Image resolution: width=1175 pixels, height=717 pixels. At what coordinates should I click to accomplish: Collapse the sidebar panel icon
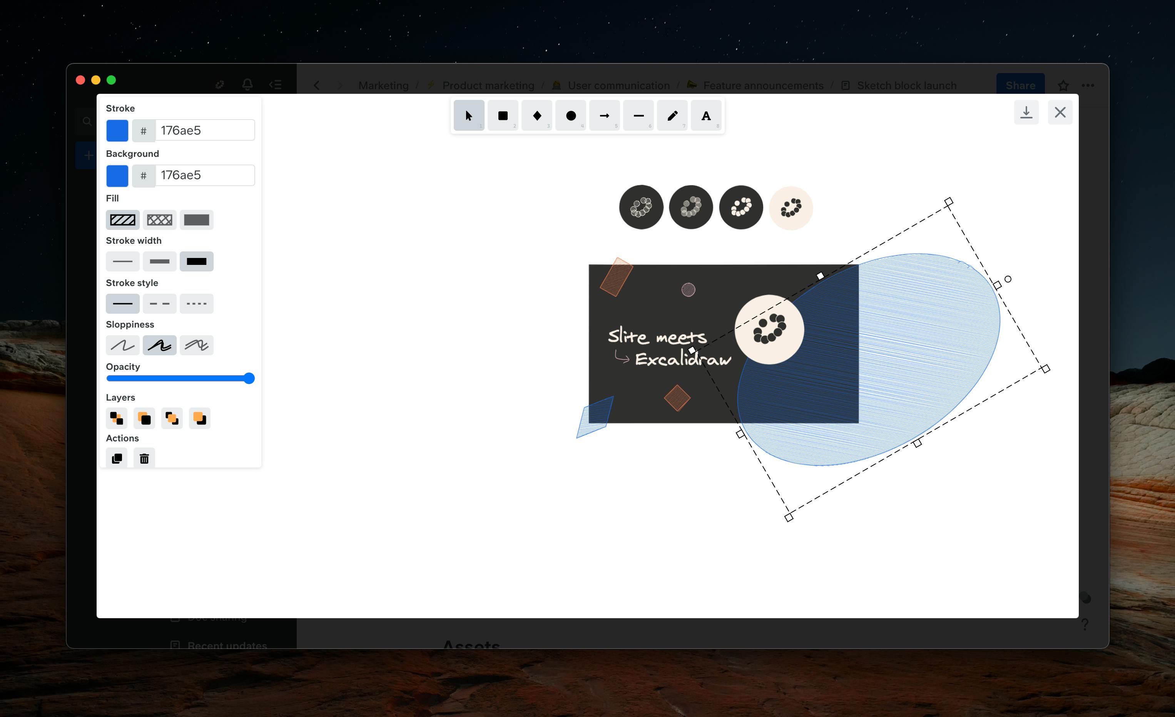pyautogui.click(x=275, y=85)
